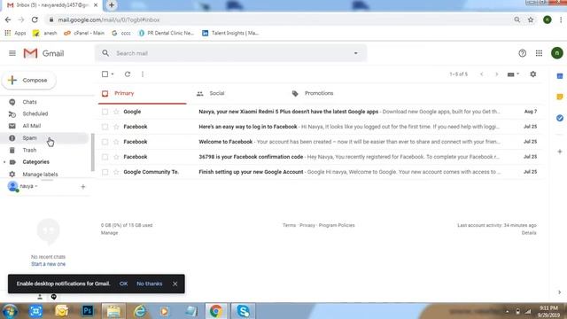Show hidden system tray icons arrow
This screenshot has height=319, width=567.
tap(507, 311)
